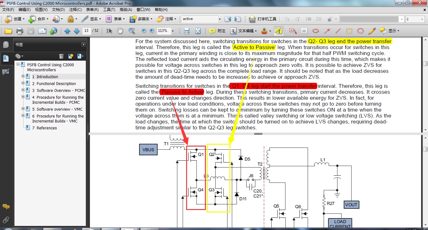Select the text box annotation tool

[304, 31]
